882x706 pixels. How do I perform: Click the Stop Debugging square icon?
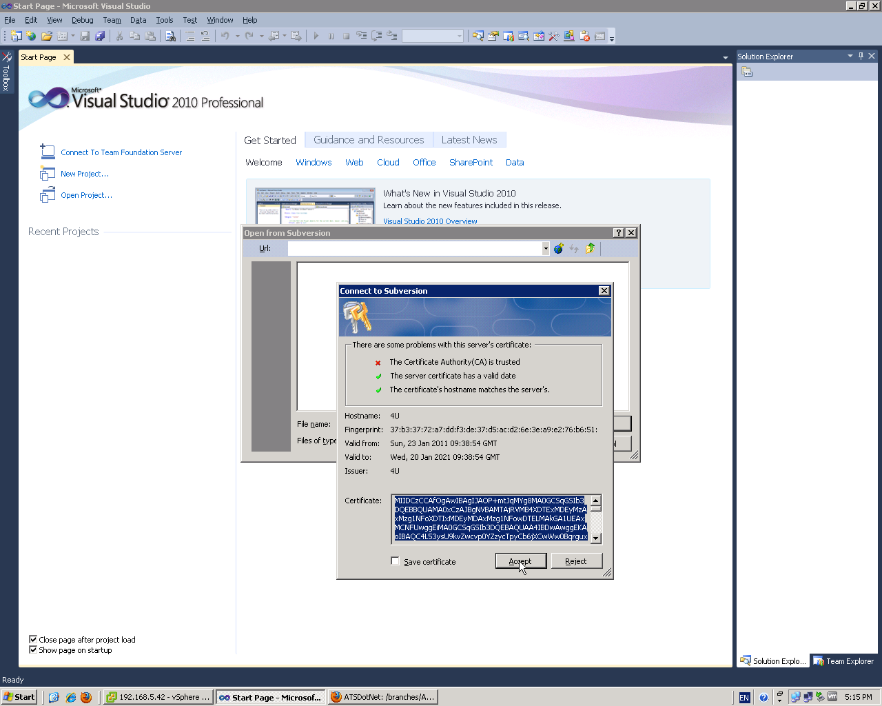pyautogui.click(x=346, y=36)
